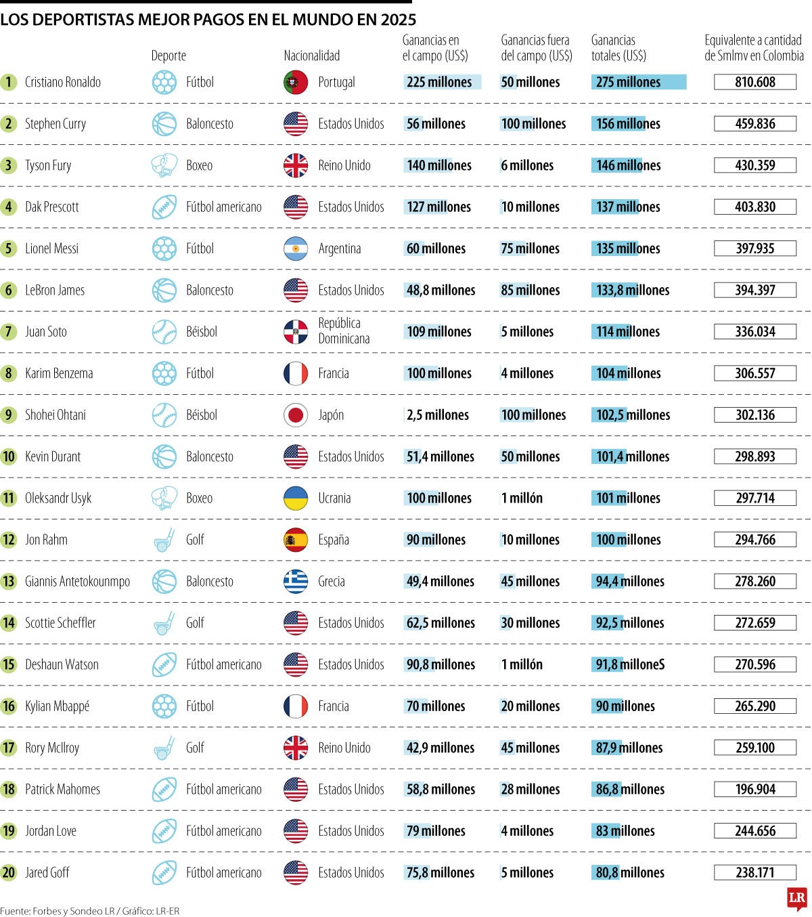The width and height of the screenshot is (812, 917).
Task: Select the "Nacionalidad" column header
Action: (311, 56)
